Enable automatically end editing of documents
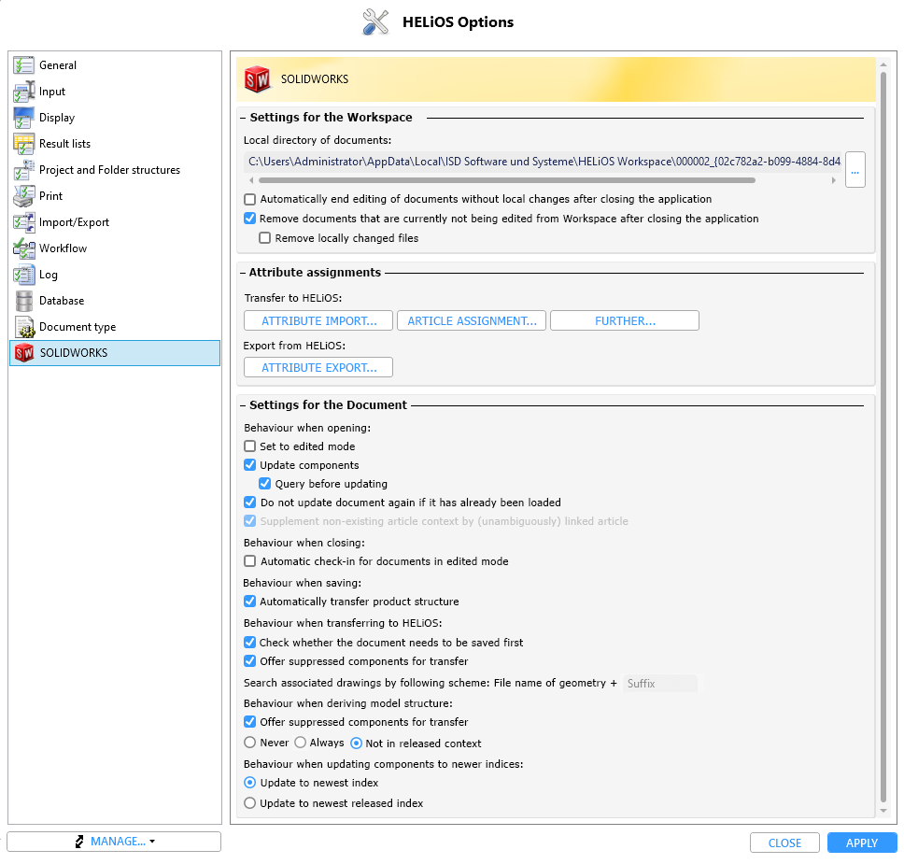This screenshot has width=904, height=864. tap(249, 199)
